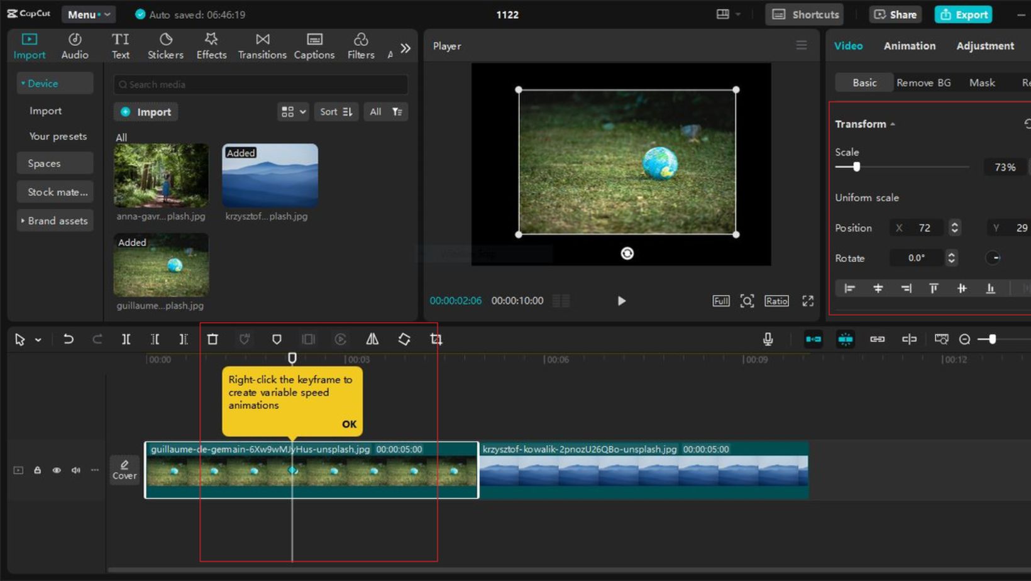Open the layout switcher dropdown

pos(728,14)
